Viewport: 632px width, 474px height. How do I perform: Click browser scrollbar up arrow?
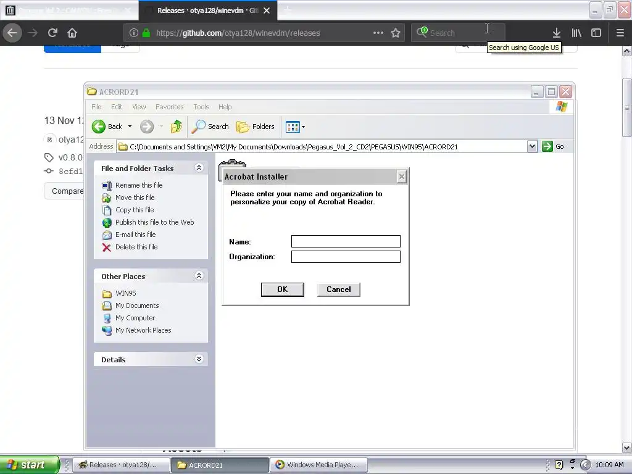click(x=627, y=51)
